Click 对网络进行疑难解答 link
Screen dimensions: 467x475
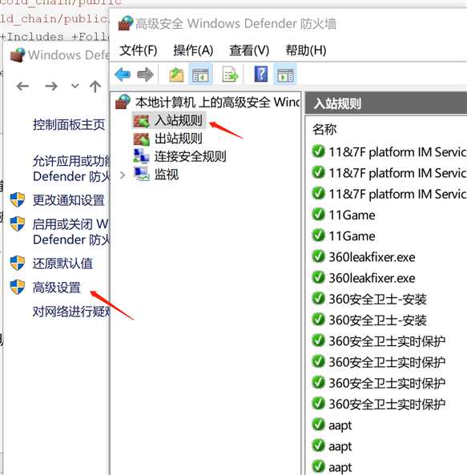[70, 311]
